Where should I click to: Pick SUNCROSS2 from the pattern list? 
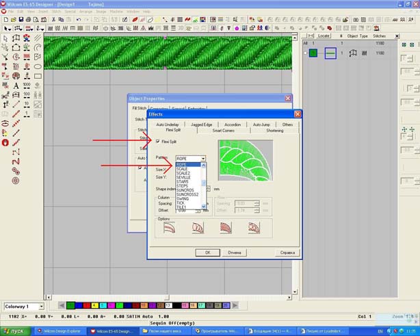(x=187, y=194)
